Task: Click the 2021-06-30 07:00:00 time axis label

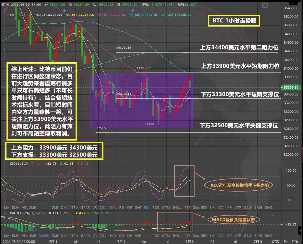Action: pos(19,242)
